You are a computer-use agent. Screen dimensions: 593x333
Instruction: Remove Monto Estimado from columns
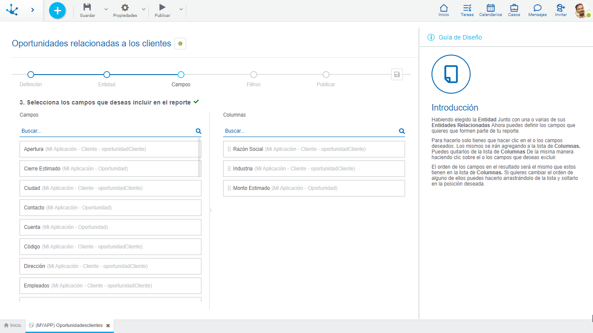[x=313, y=188]
